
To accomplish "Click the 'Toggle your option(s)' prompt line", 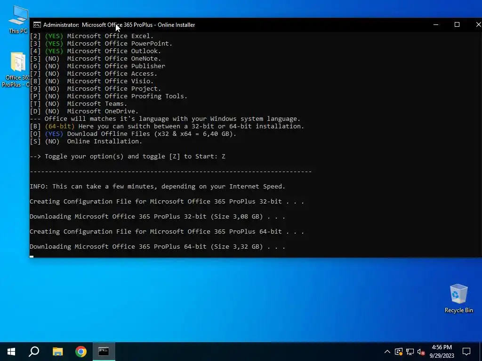I will [x=128, y=156].
